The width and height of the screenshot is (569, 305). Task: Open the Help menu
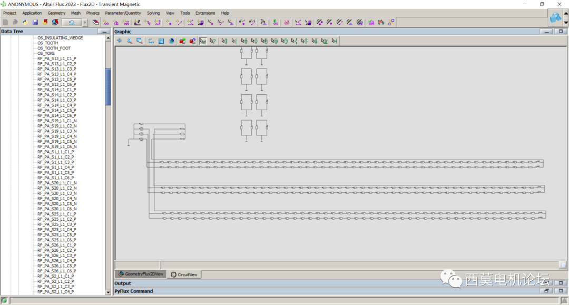[x=225, y=13]
